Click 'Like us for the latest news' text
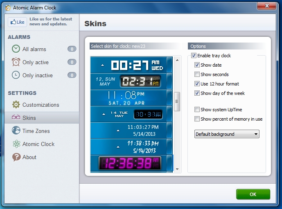Image resolution: width=282 pixels, height=209 pixels. pyautogui.click(x=51, y=21)
